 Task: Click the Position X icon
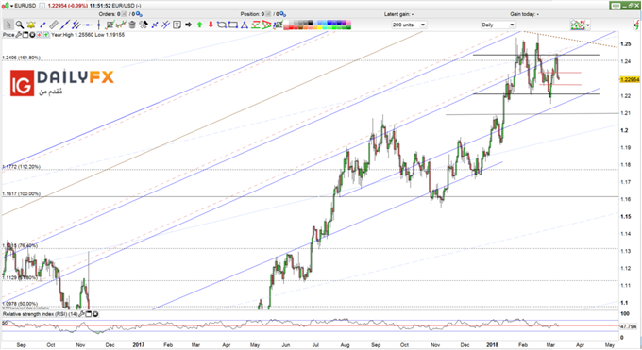pyautogui.click(x=268, y=14)
